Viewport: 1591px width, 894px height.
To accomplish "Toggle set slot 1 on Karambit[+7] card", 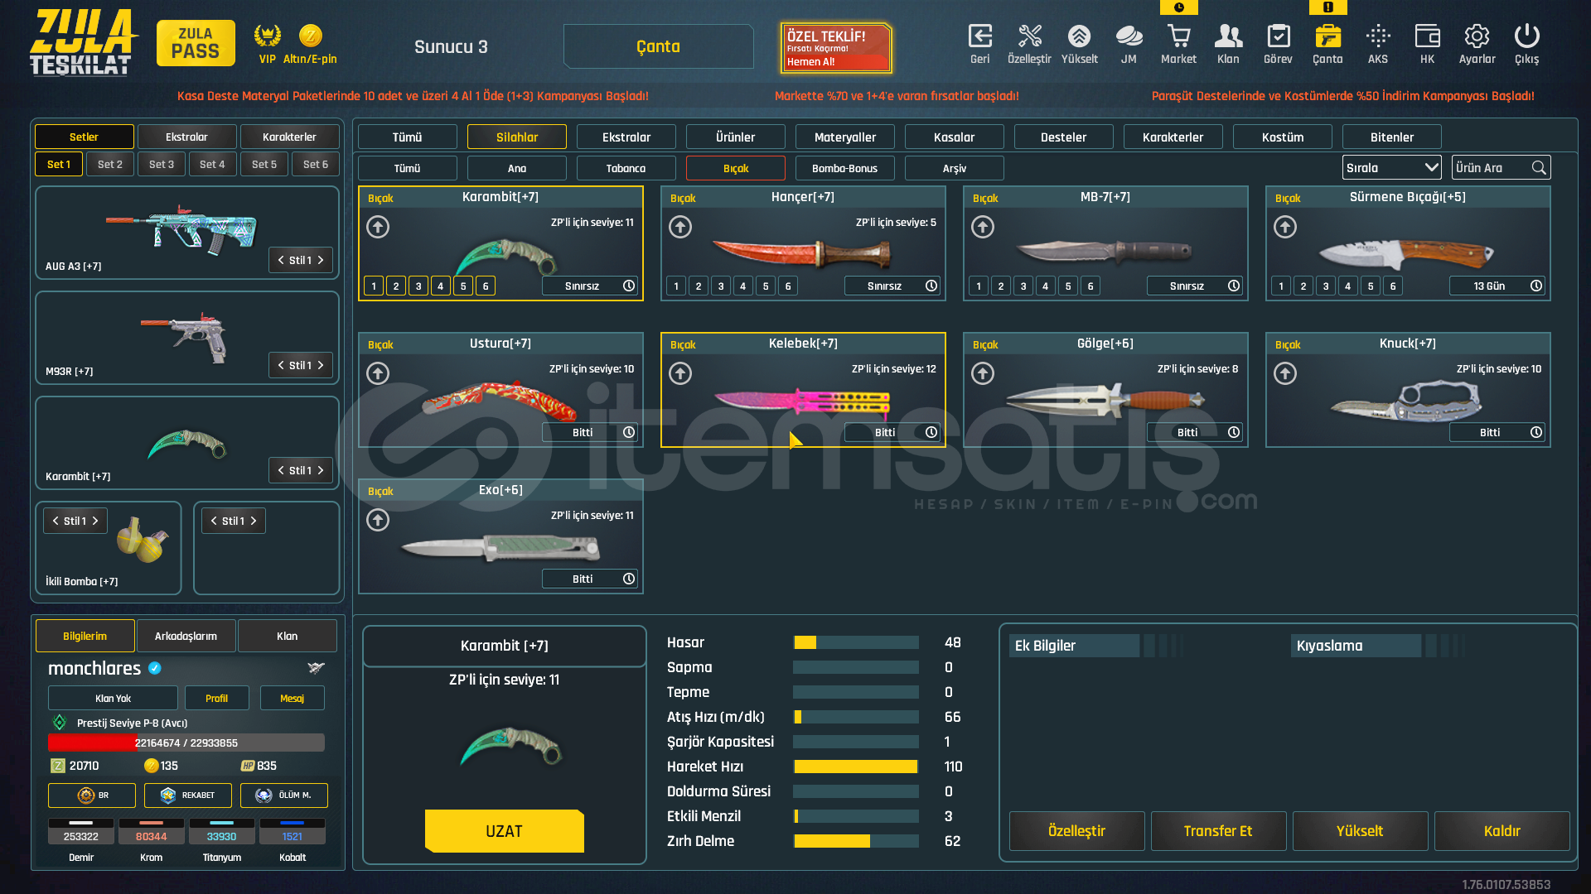I will [x=374, y=286].
